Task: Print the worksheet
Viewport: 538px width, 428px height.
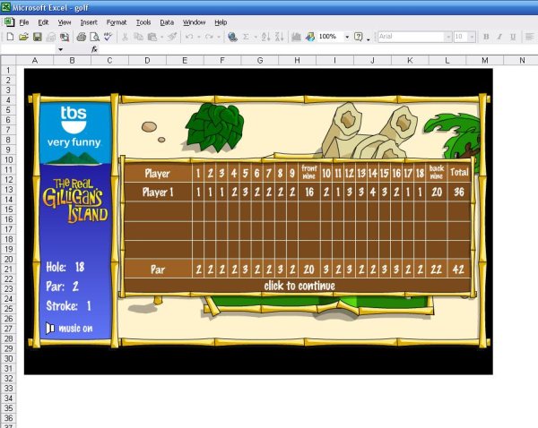Action: [x=81, y=37]
